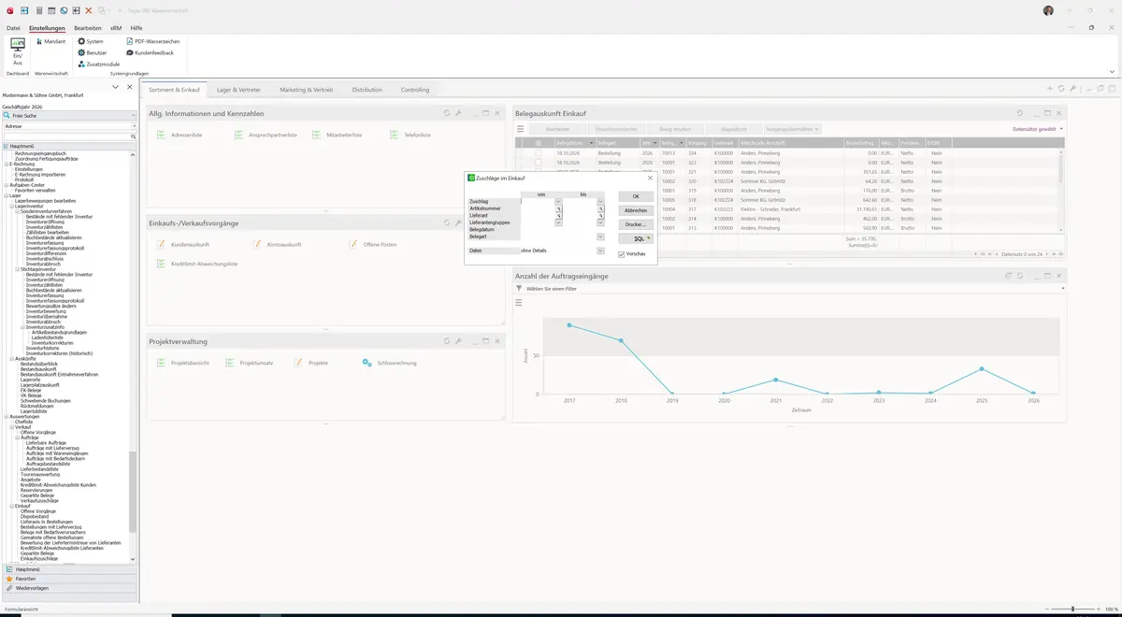Open the calculator icon in quick access toolbar

point(39,10)
